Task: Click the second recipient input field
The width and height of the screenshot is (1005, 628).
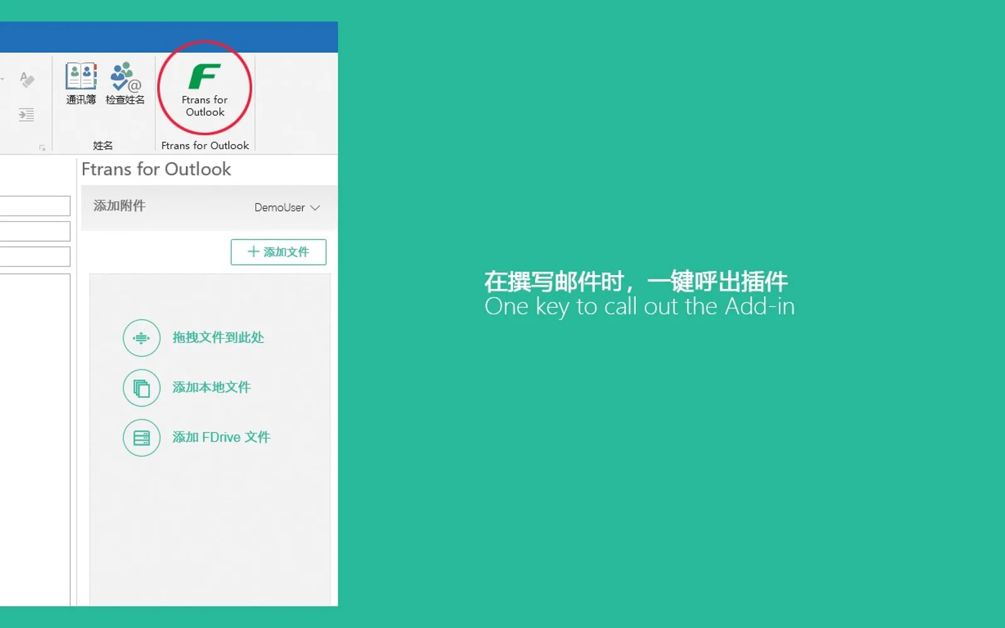Action: tap(35, 231)
